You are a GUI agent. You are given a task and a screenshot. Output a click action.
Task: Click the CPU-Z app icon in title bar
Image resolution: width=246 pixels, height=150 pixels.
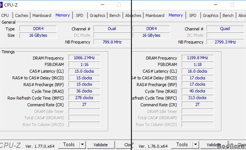coord(1,5)
